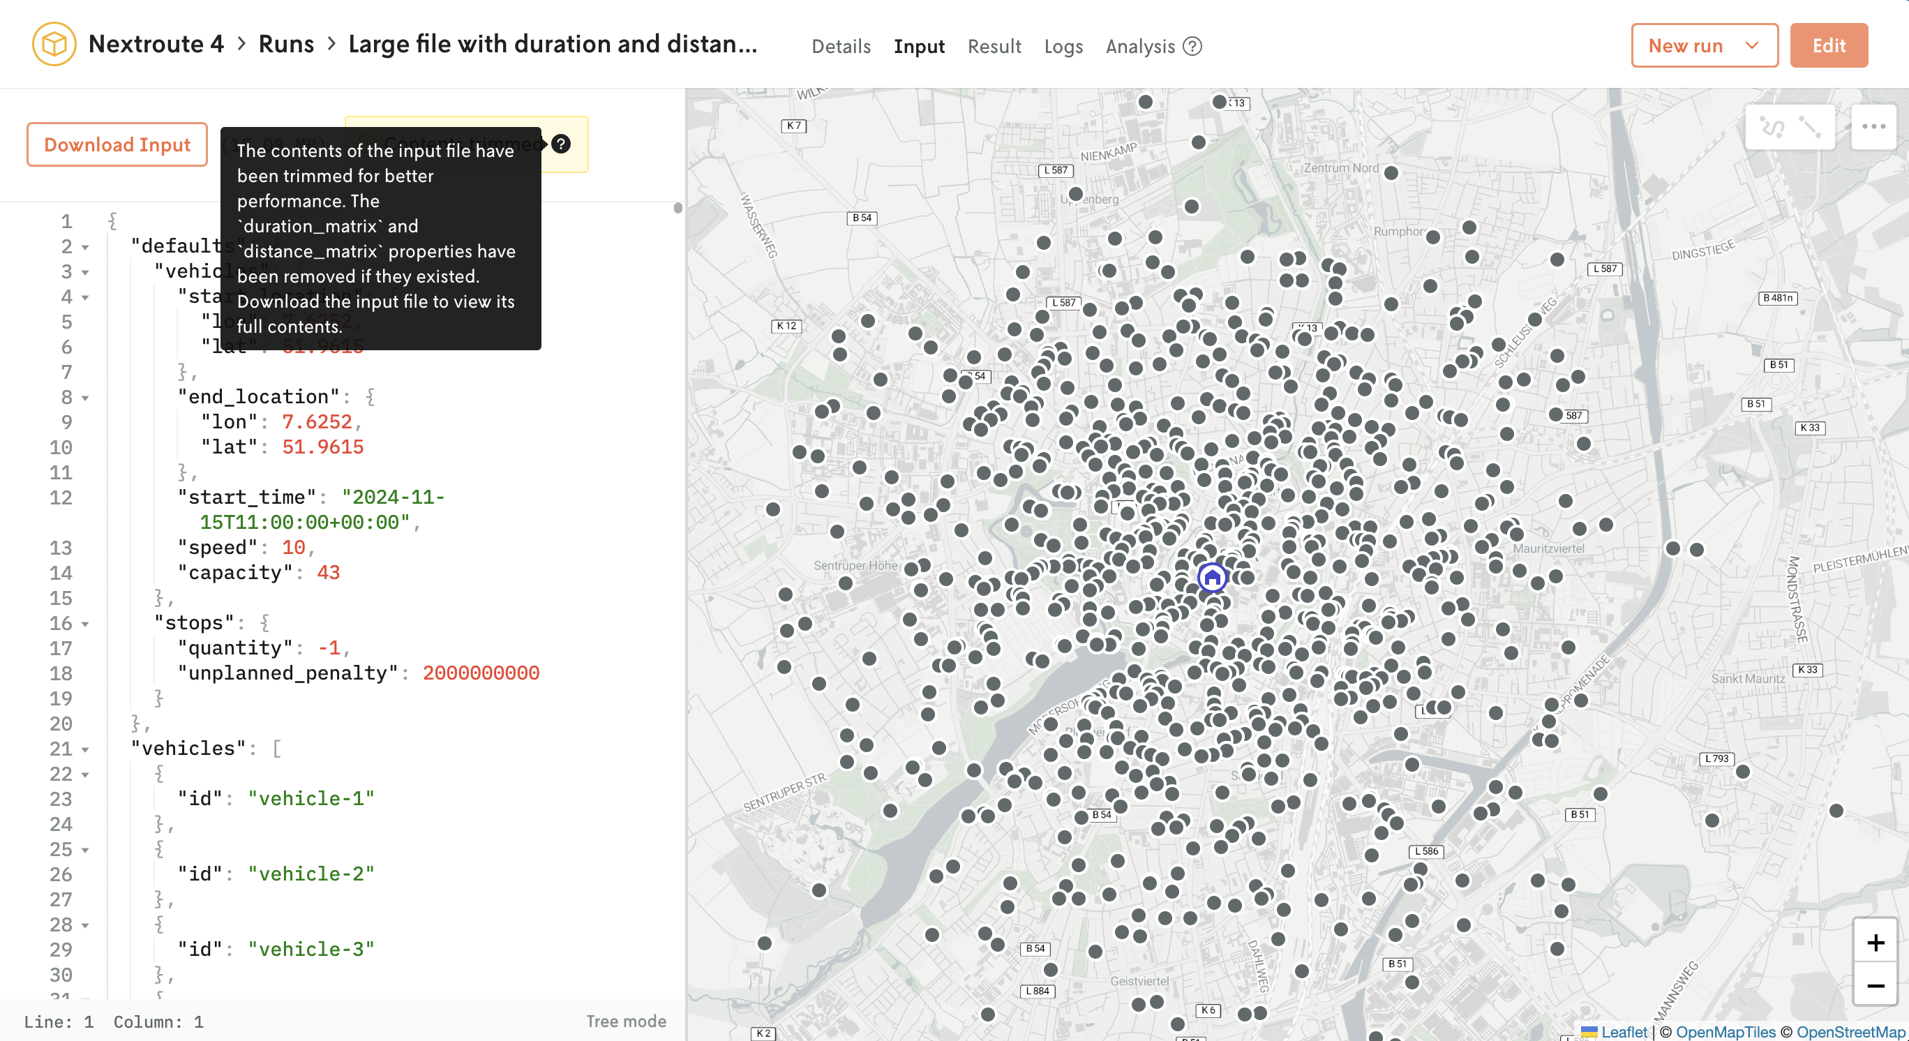Click the zoom out minus icon on map
This screenshot has height=1041, width=1909.
coord(1874,984)
